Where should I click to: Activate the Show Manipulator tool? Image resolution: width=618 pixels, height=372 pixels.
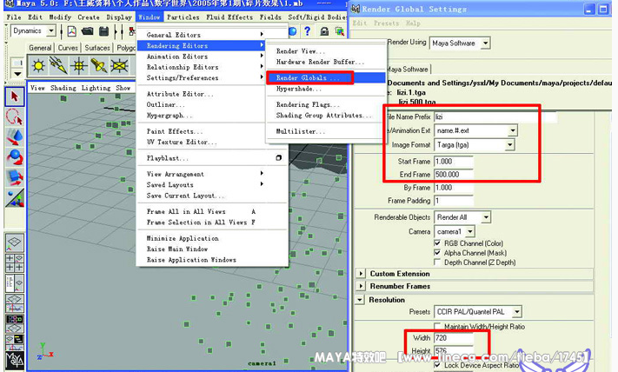pos(15,198)
